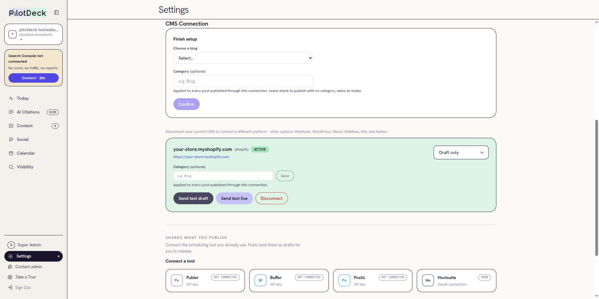The width and height of the screenshot is (599, 299).
Task: Click the AI Citations 0/25 badge
Action: point(53,112)
